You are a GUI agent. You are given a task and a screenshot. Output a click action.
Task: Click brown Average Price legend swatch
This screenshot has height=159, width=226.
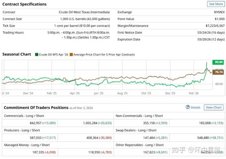pyautogui.click(x=71, y=54)
